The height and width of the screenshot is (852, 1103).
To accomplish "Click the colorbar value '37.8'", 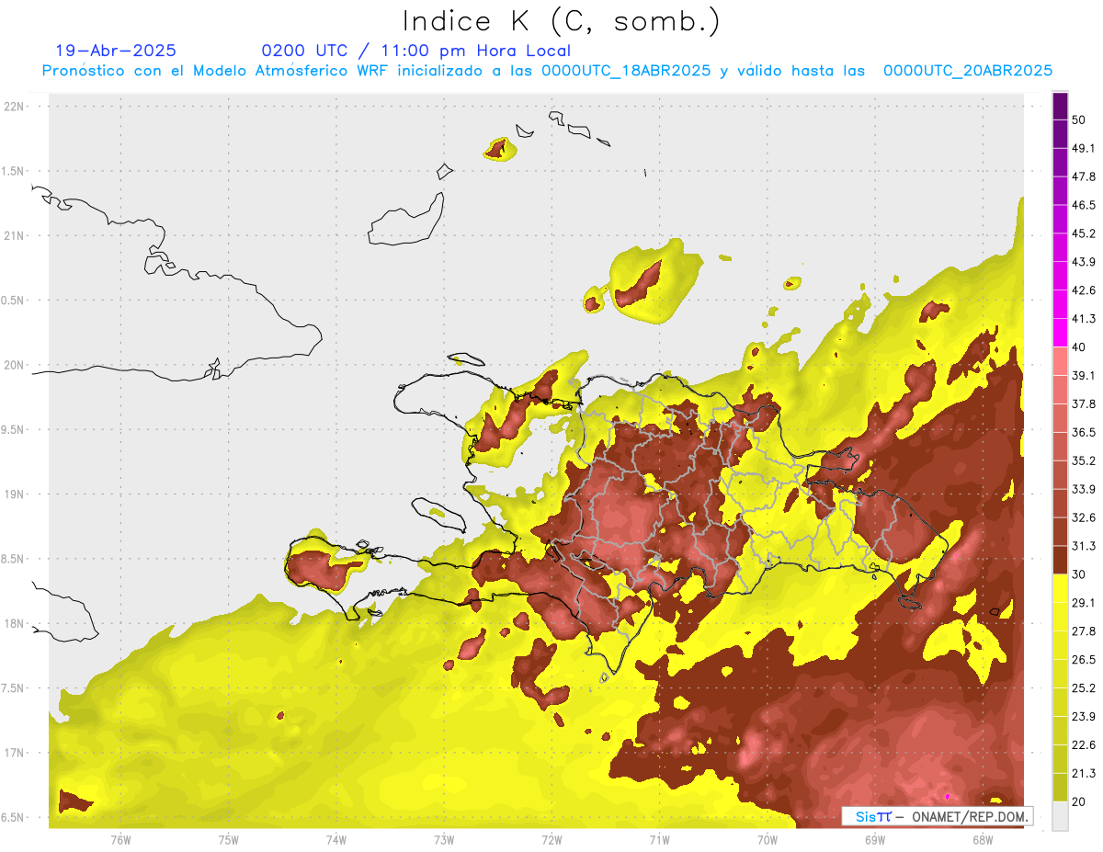I will pyautogui.click(x=1084, y=403).
